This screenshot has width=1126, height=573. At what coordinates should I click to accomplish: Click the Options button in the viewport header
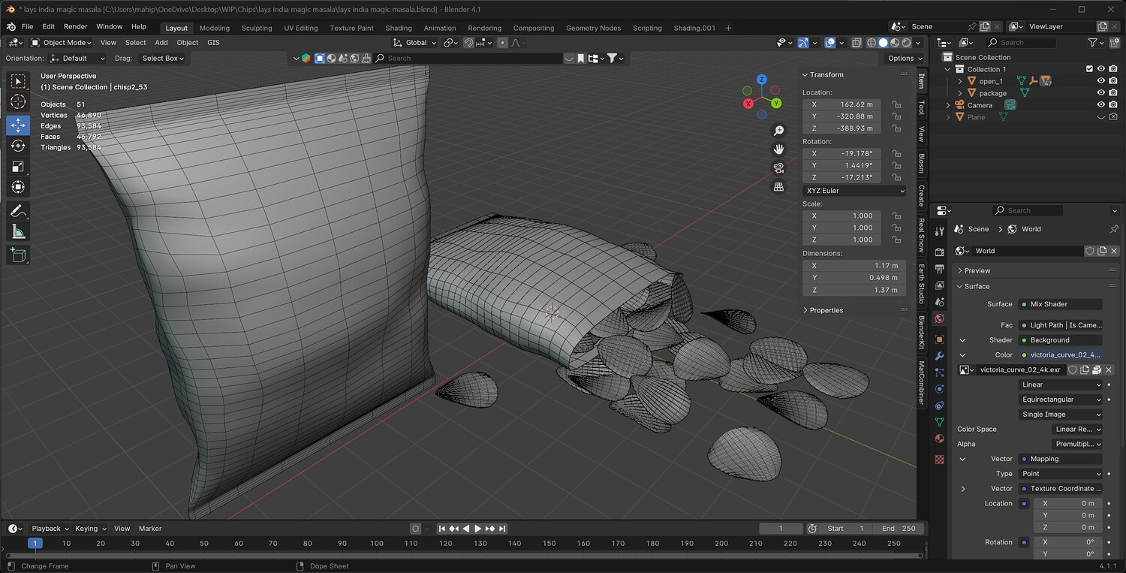(x=904, y=58)
